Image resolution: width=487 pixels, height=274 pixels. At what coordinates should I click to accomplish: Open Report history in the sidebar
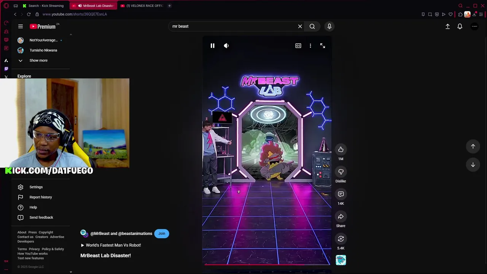click(x=40, y=197)
